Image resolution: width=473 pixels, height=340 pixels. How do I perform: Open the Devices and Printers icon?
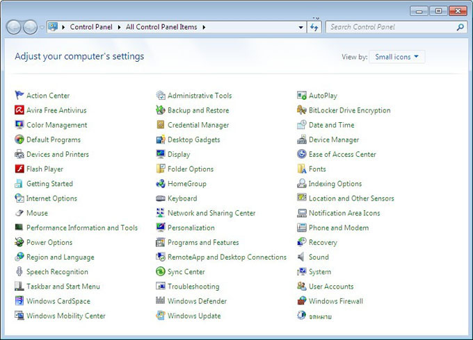click(x=19, y=154)
